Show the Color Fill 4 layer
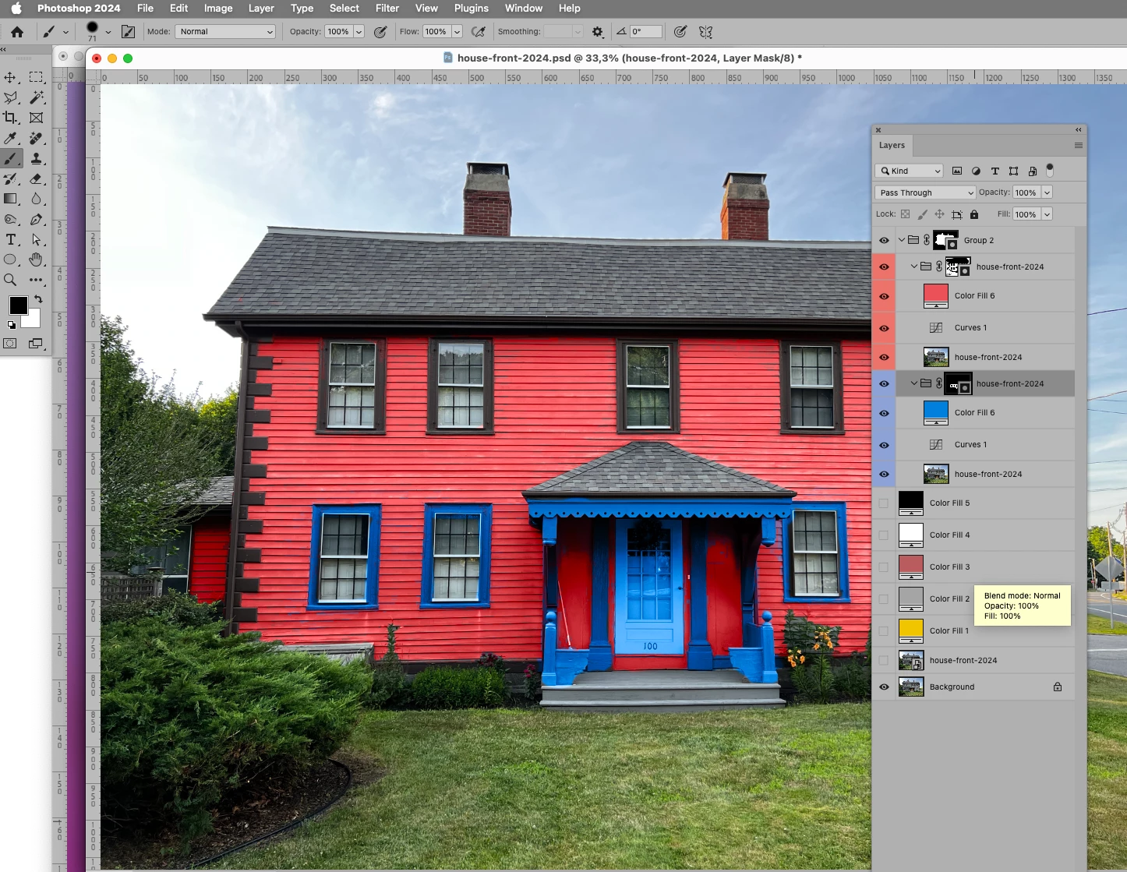 [x=883, y=535]
